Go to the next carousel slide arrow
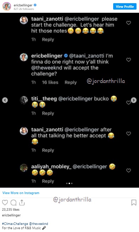Image resolution: width=139 pixels, height=232 pixels. tap(134, 100)
